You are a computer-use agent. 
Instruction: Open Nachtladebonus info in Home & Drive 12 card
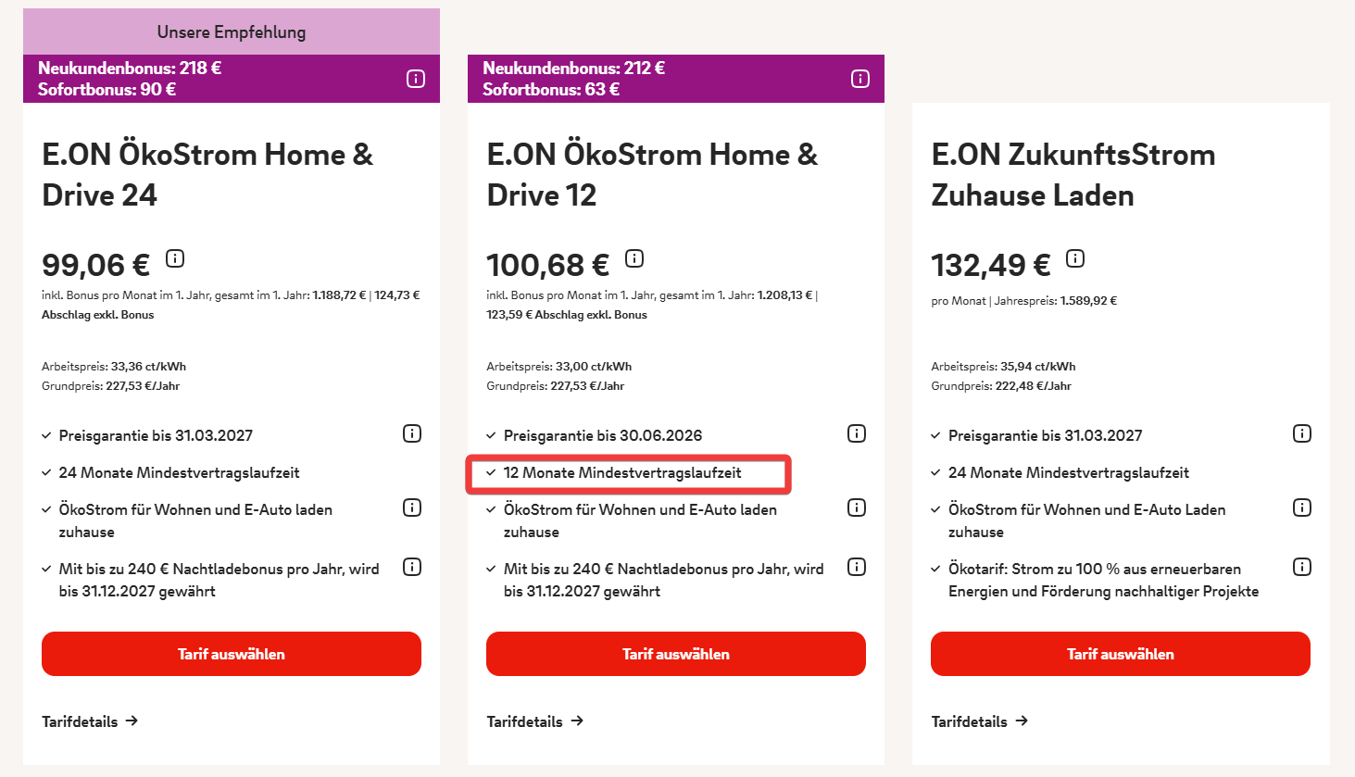[857, 567]
